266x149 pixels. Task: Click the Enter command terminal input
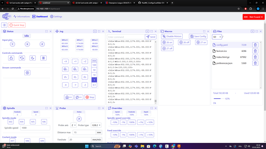tap(126, 37)
